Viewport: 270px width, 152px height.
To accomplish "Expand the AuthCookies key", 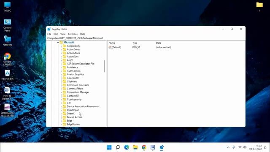I will (61, 71).
